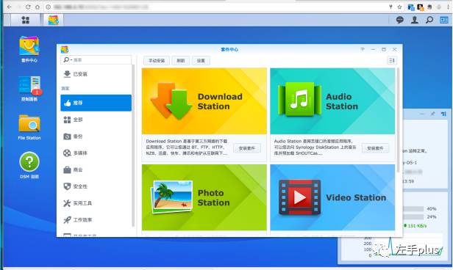Open the File Station desktop shortcut
The image size is (453, 270).
tap(29, 127)
